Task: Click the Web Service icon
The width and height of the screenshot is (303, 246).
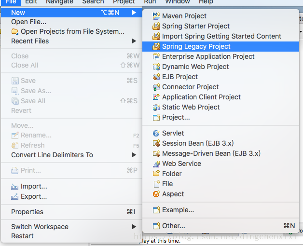Action: [156, 164]
